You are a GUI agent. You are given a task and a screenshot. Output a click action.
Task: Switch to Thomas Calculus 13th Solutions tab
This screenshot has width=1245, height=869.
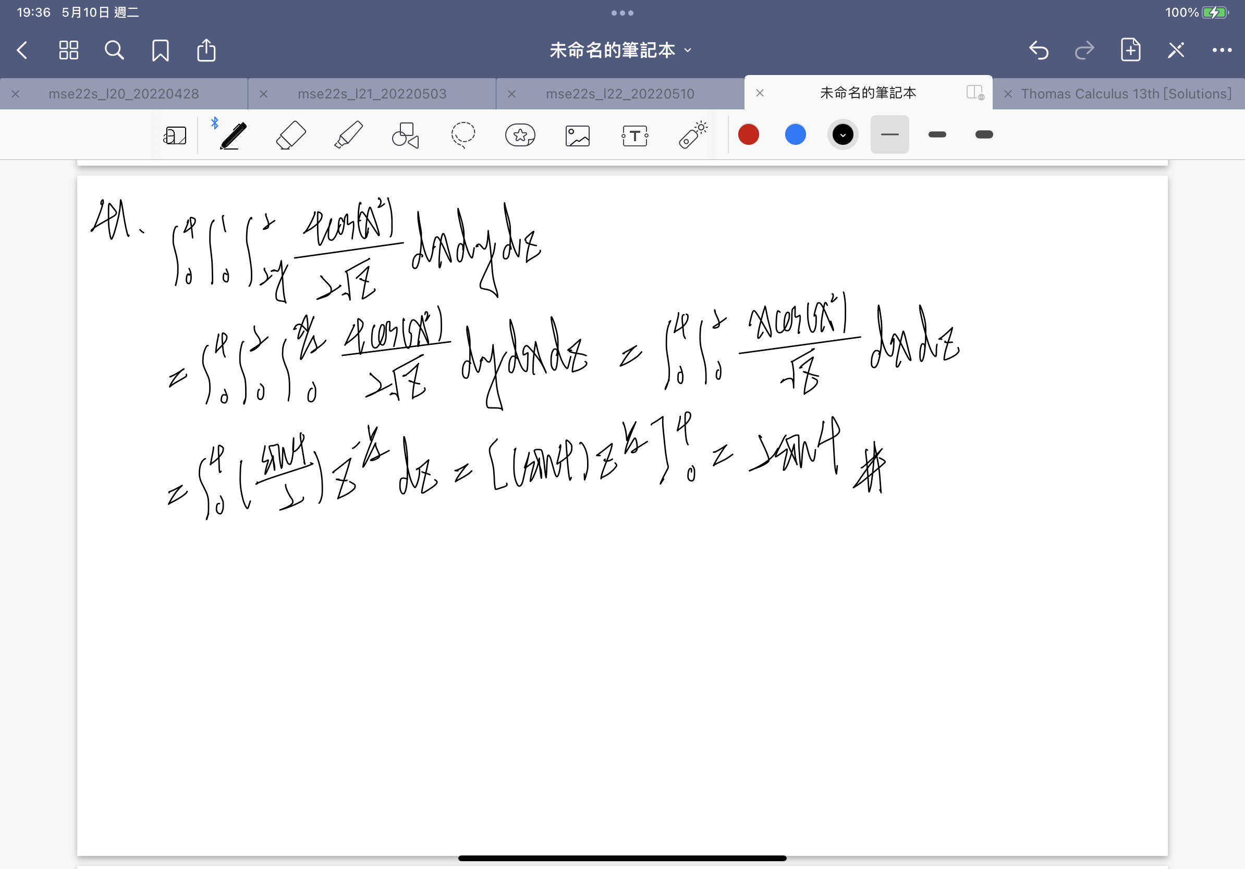pyautogui.click(x=1126, y=94)
